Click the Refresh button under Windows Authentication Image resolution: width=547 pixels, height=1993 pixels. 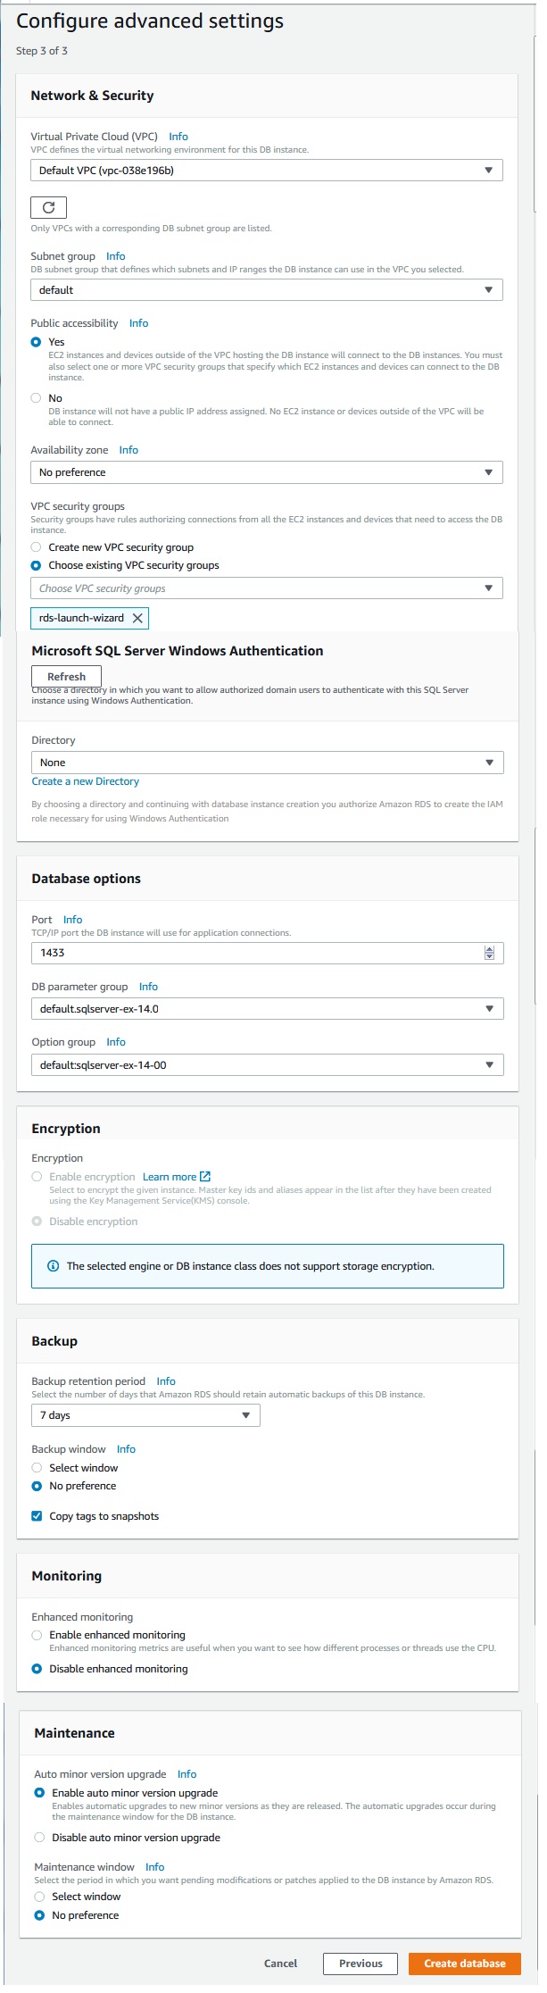click(66, 676)
